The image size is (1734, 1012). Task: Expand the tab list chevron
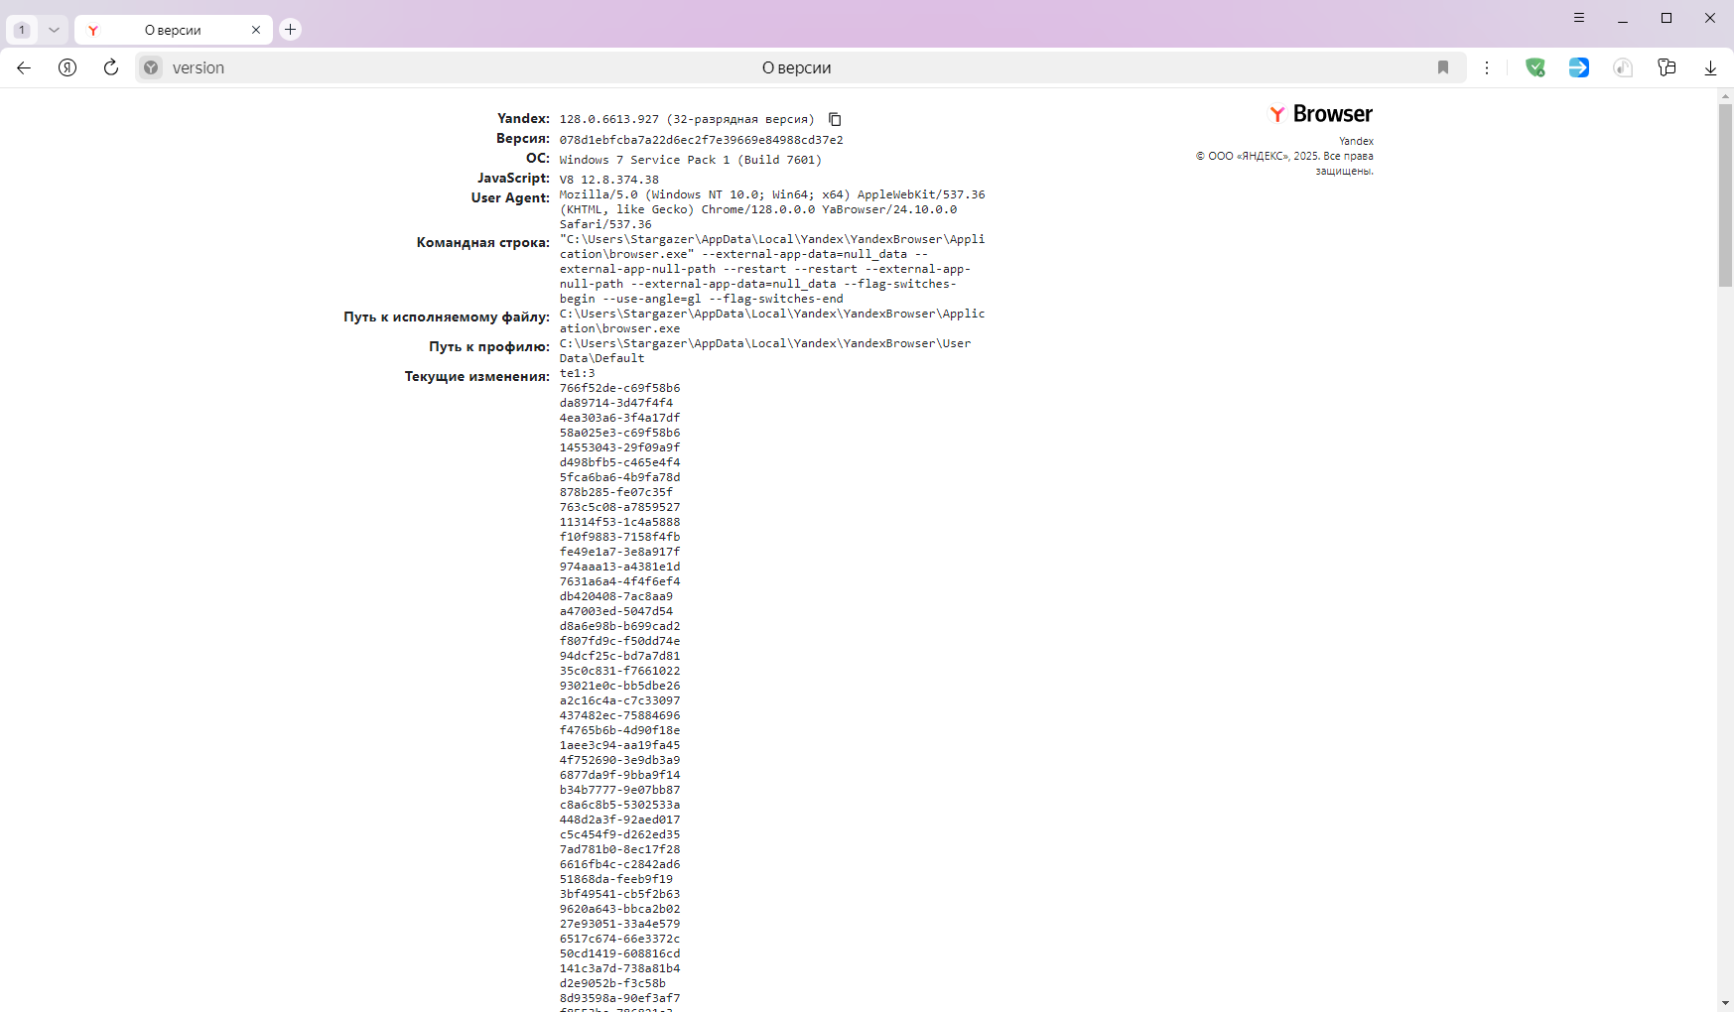pyautogui.click(x=54, y=30)
